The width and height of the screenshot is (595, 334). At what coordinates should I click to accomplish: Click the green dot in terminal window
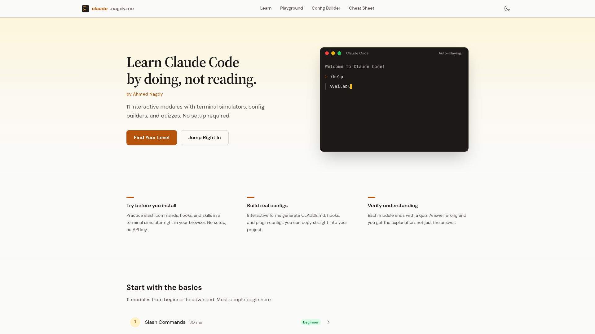pyautogui.click(x=339, y=53)
